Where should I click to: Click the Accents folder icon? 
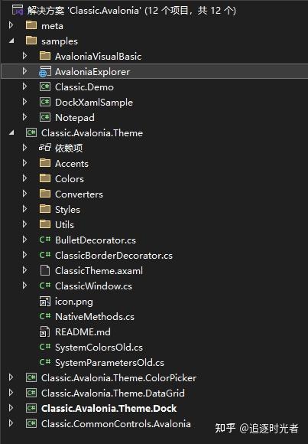(45, 163)
